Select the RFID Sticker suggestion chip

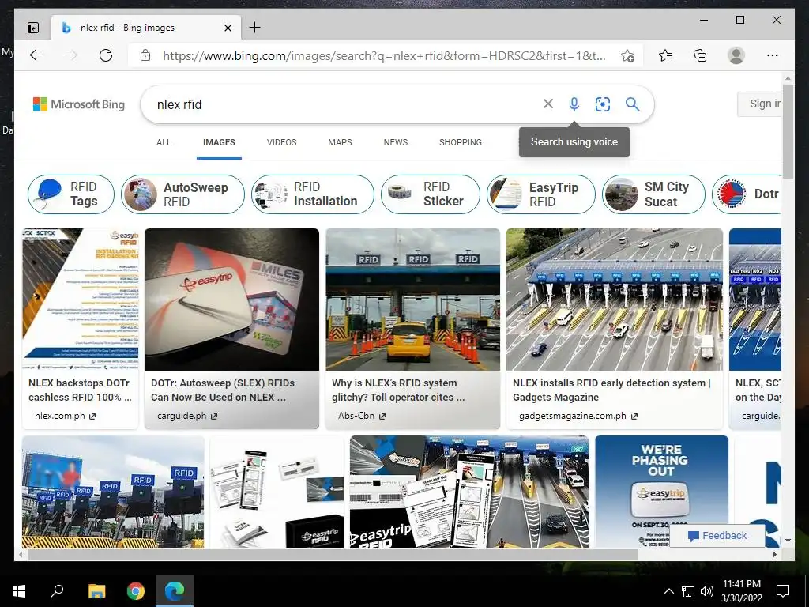pyautogui.click(x=431, y=194)
